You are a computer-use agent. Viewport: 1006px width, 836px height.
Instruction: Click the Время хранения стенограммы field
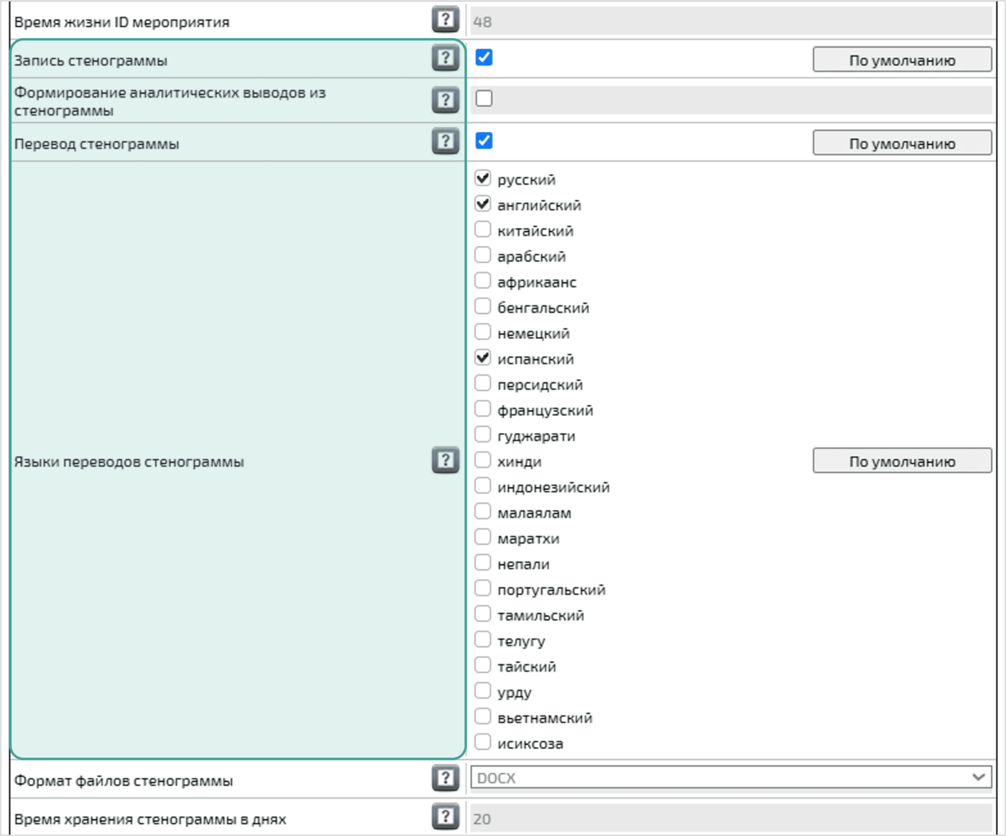(730, 819)
